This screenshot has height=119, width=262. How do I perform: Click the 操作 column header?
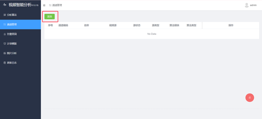click(x=231, y=25)
